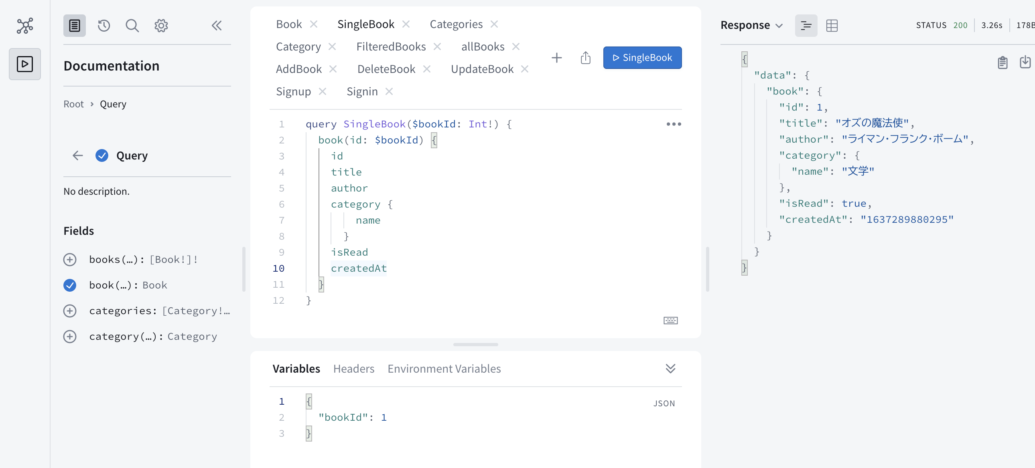Switch to the FilteredBooks tab
Image resolution: width=1035 pixels, height=468 pixels.
(x=391, y=46)
